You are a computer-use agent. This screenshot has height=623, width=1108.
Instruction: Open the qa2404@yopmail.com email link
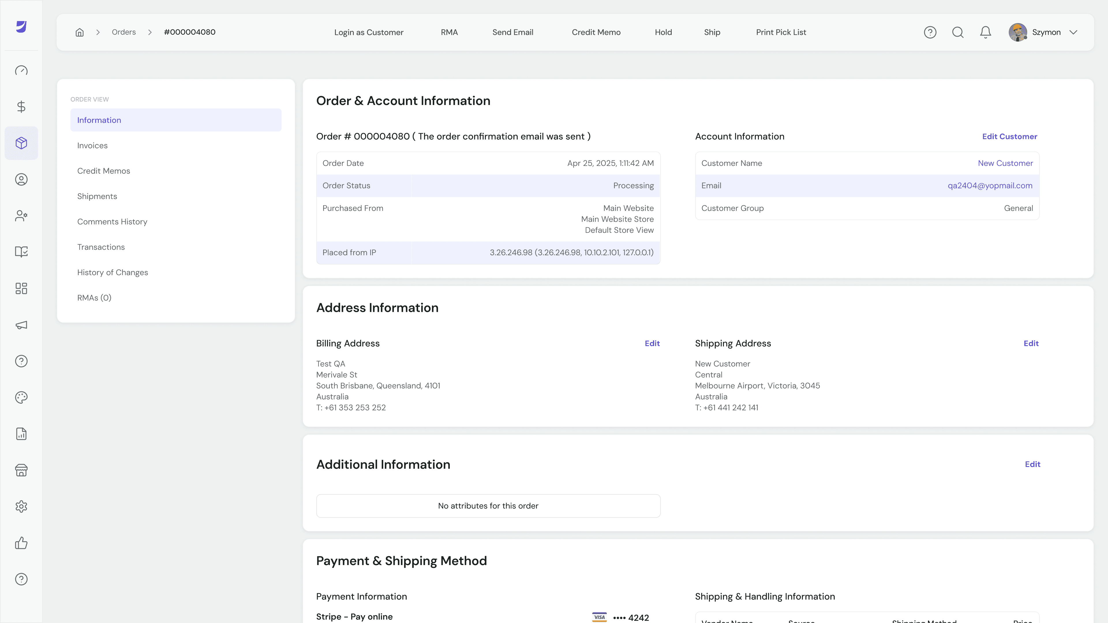click(x=990, y=185)
